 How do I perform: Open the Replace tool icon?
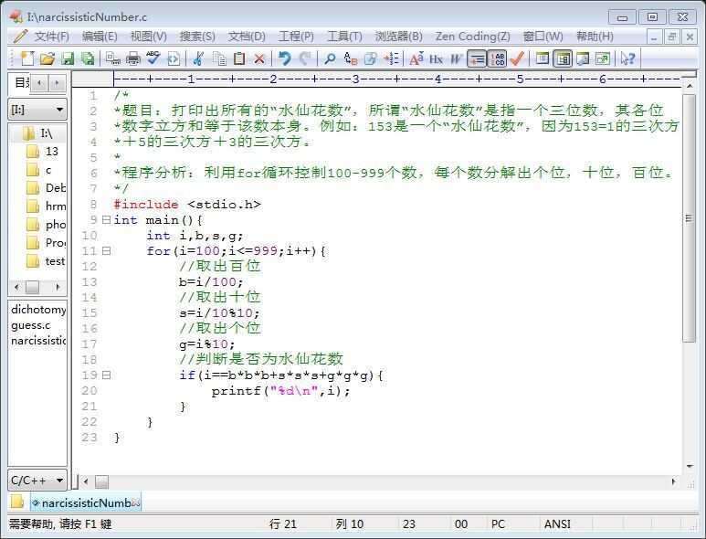pos(351,58)
